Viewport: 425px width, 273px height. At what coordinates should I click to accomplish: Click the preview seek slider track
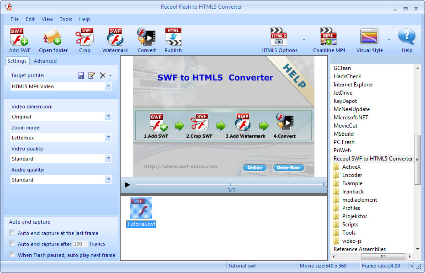coord(229,184)
